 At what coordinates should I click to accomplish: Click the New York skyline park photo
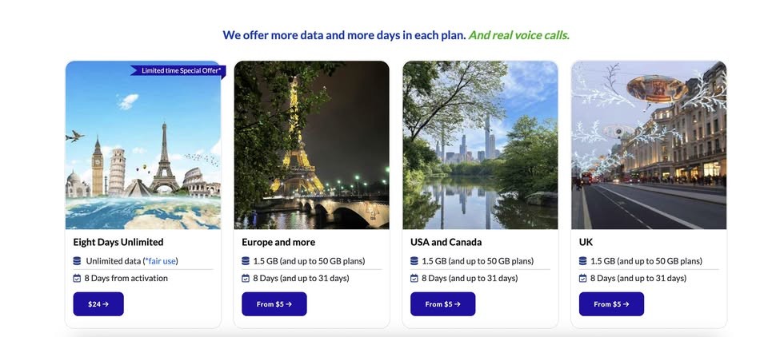coord(480,145)
